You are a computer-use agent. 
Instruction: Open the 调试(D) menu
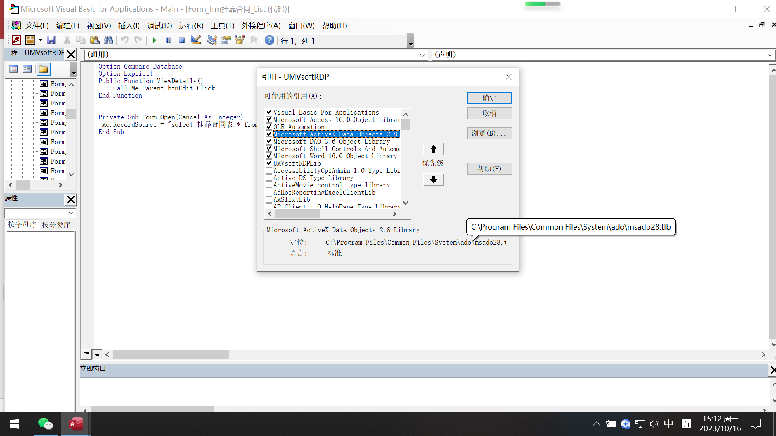(159, 26)
